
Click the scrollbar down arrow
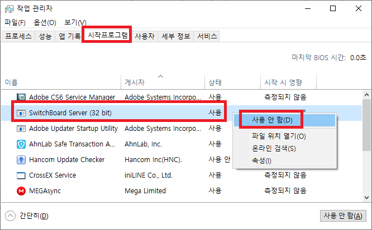367,198
